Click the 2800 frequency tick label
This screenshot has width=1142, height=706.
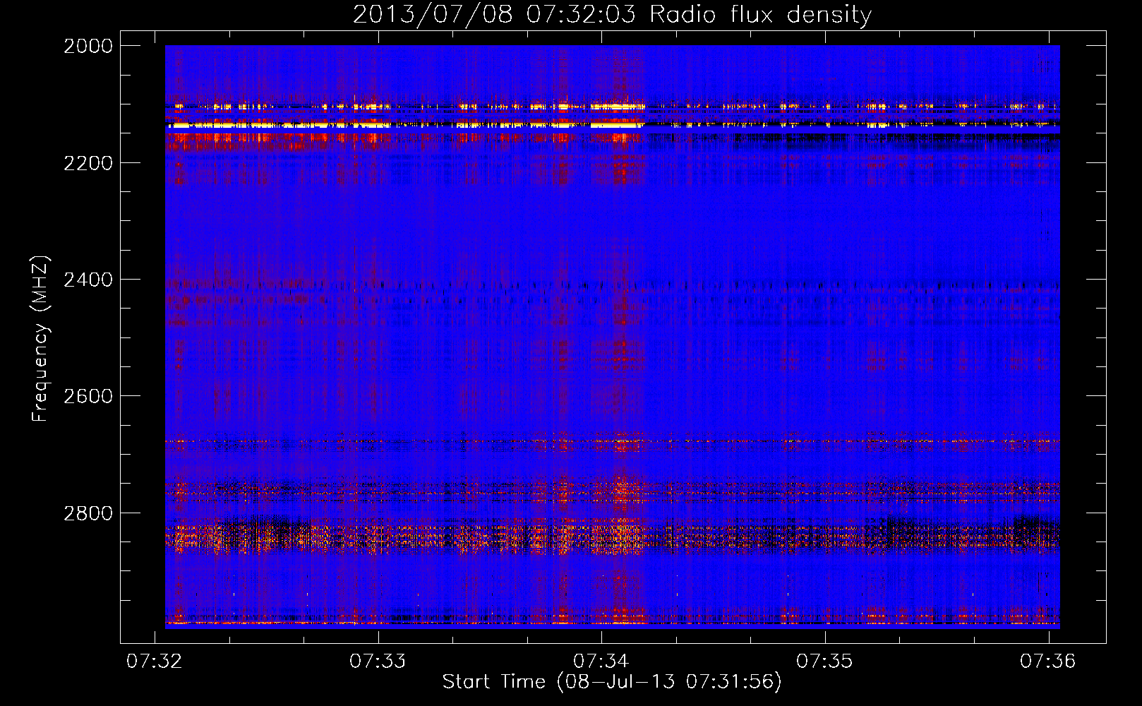coord(88,513)
